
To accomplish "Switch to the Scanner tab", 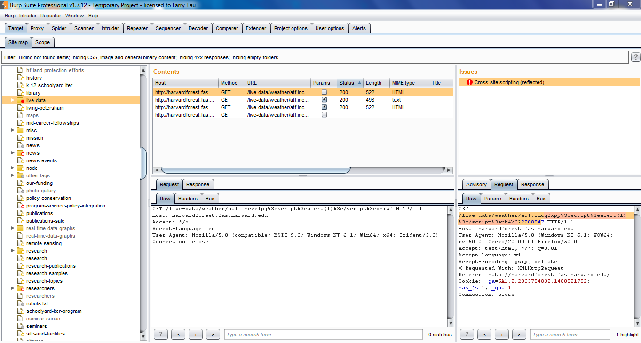I will [x=84, y=28].
